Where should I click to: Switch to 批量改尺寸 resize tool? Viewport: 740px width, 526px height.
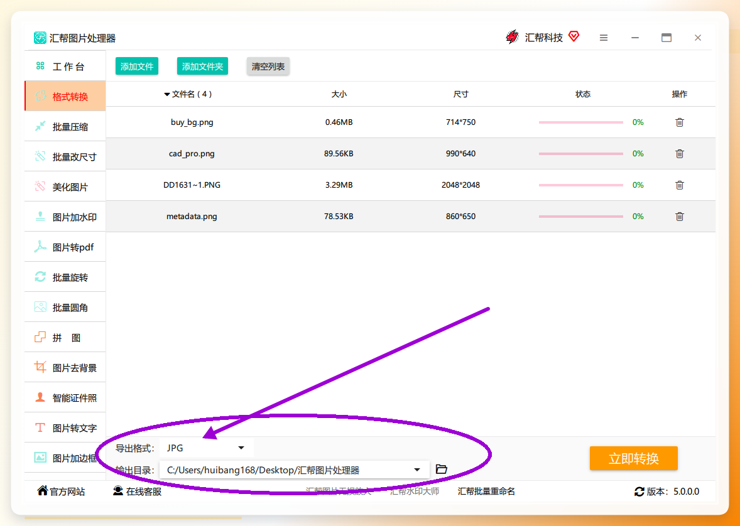click(65, 157)
